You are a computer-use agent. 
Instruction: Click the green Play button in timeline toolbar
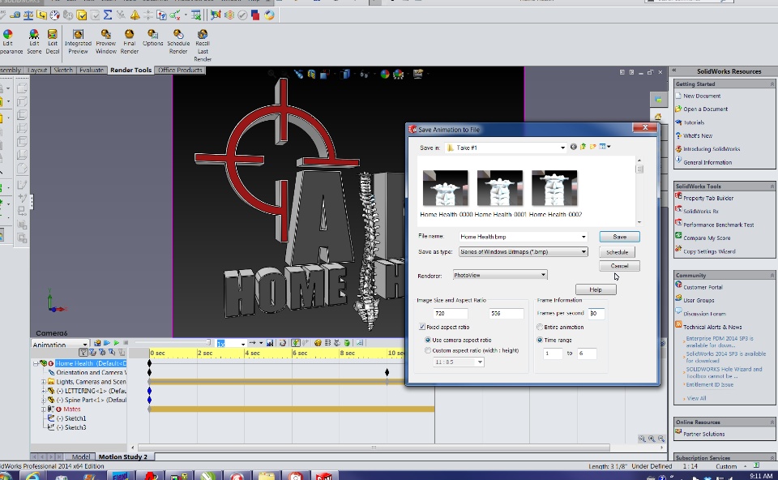pyautogui.click(x=117, y=342)
